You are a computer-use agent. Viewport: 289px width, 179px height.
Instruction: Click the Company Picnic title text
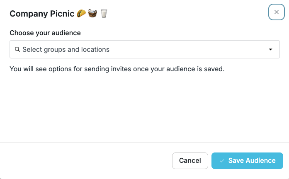[42, 14]
